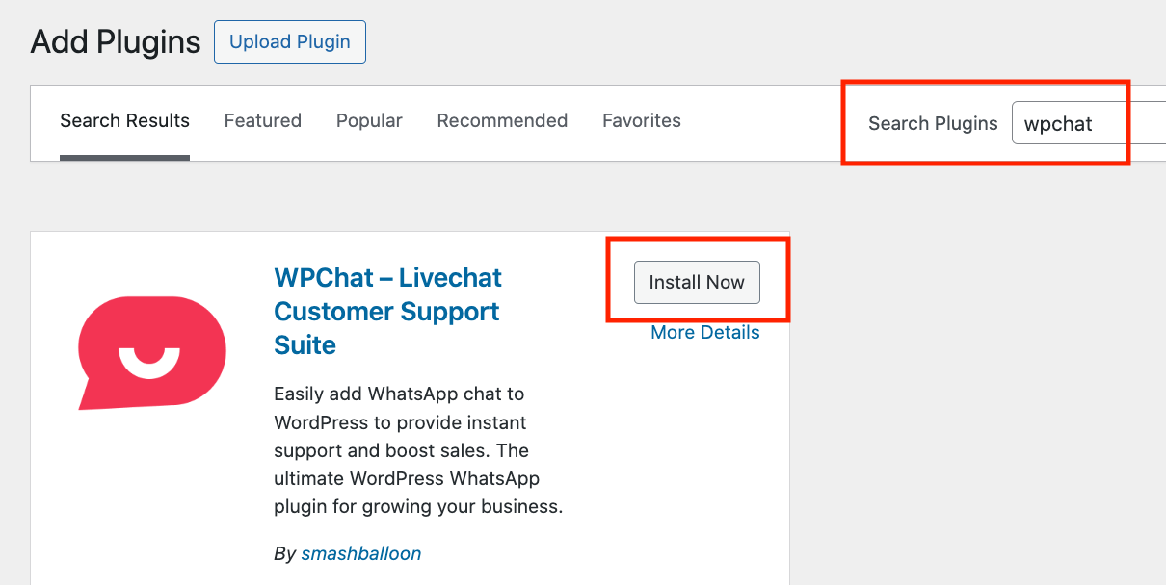Click the 'Suite' word in plugin title

click(x=305, y=344)
